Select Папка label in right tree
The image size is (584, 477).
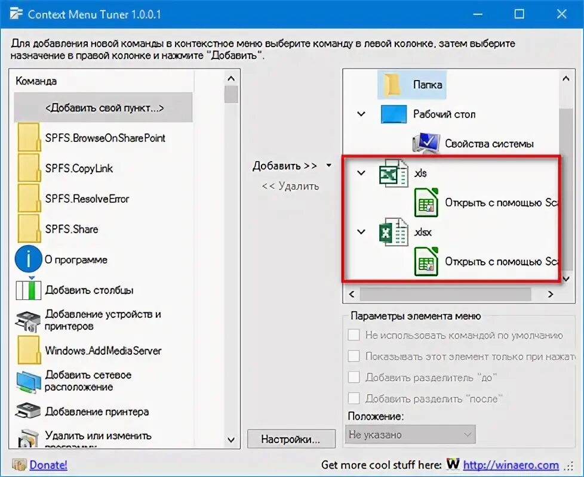pos(428,85)
